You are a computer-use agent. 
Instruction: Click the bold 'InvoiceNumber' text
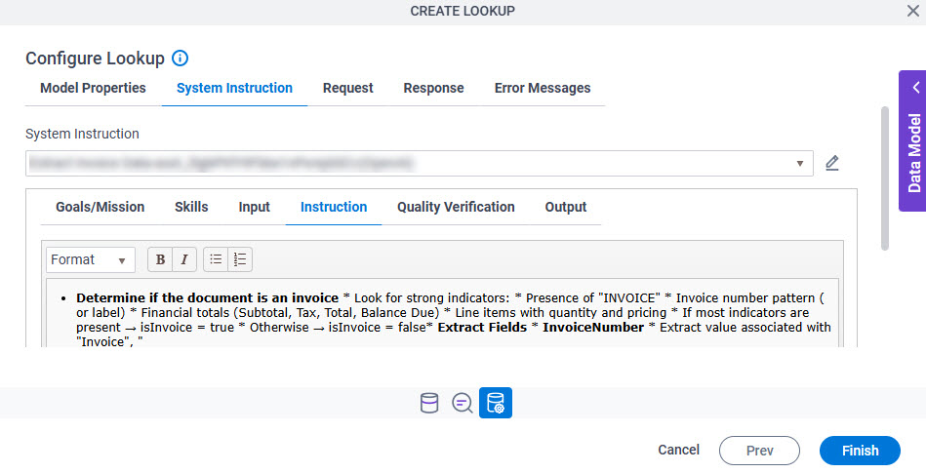point(593,327)
